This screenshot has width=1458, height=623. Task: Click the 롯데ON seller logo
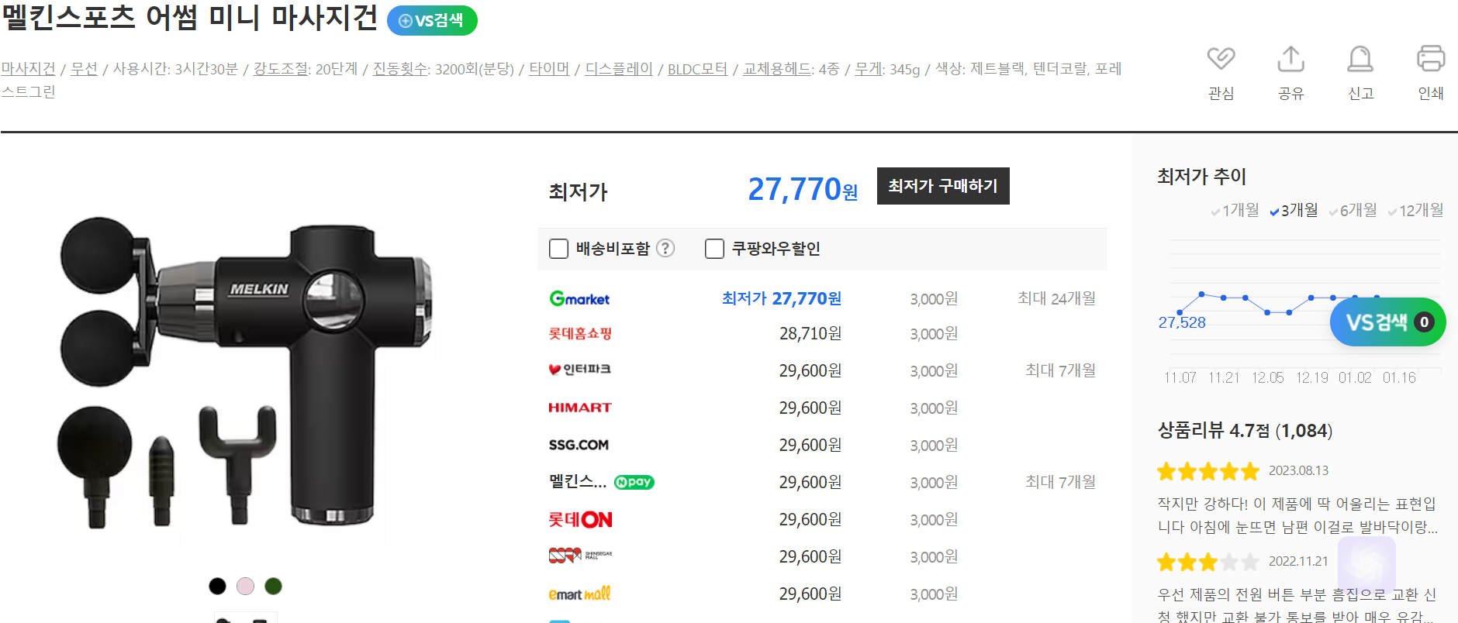tap(580, 519)
